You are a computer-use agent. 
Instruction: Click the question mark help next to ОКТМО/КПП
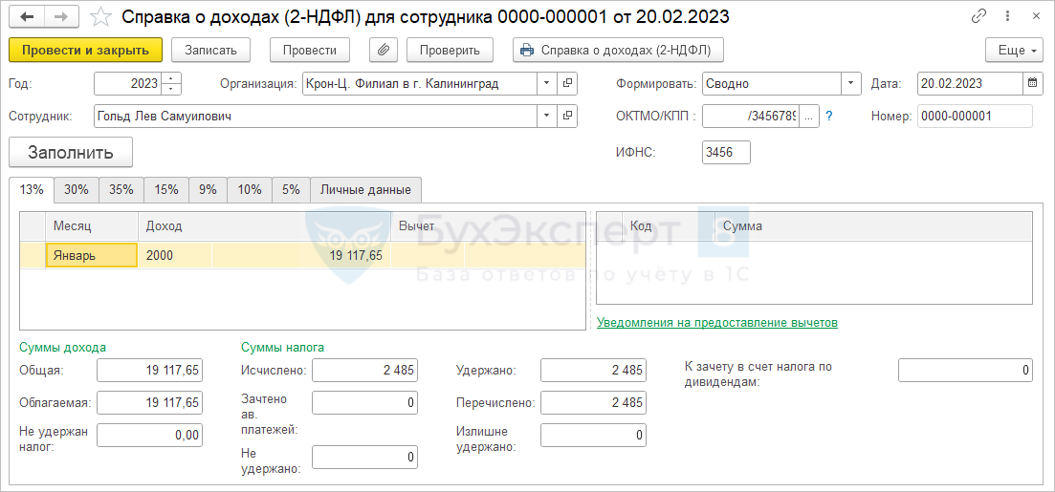coord(829,116)
